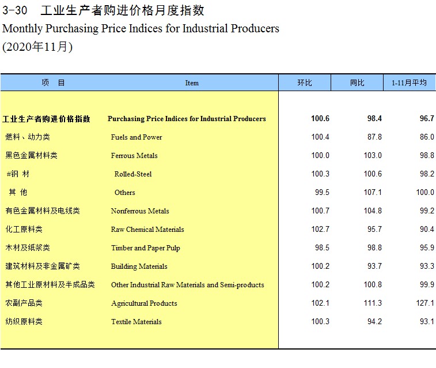This screenshot has height=368, width=436.
Task: Select 'Other Industrial Raw Materials and Semi-products' cell
Action: (x=188, y=285)
